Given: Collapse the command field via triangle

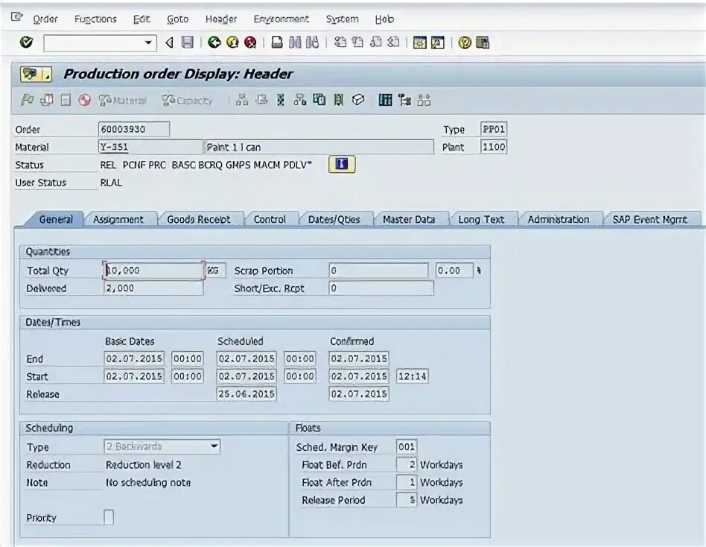Looking at the screenshot, I should [169, 42].
